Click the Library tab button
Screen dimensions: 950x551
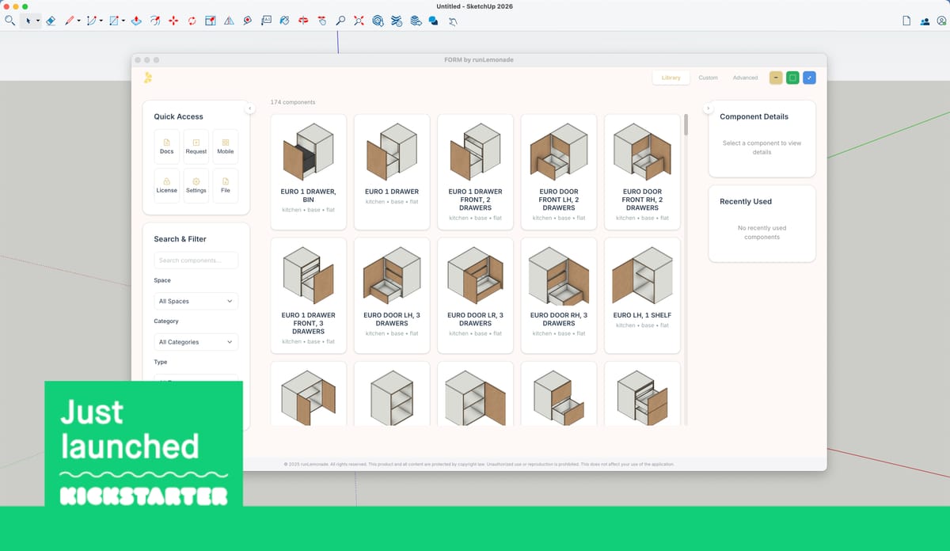point(671,78)
